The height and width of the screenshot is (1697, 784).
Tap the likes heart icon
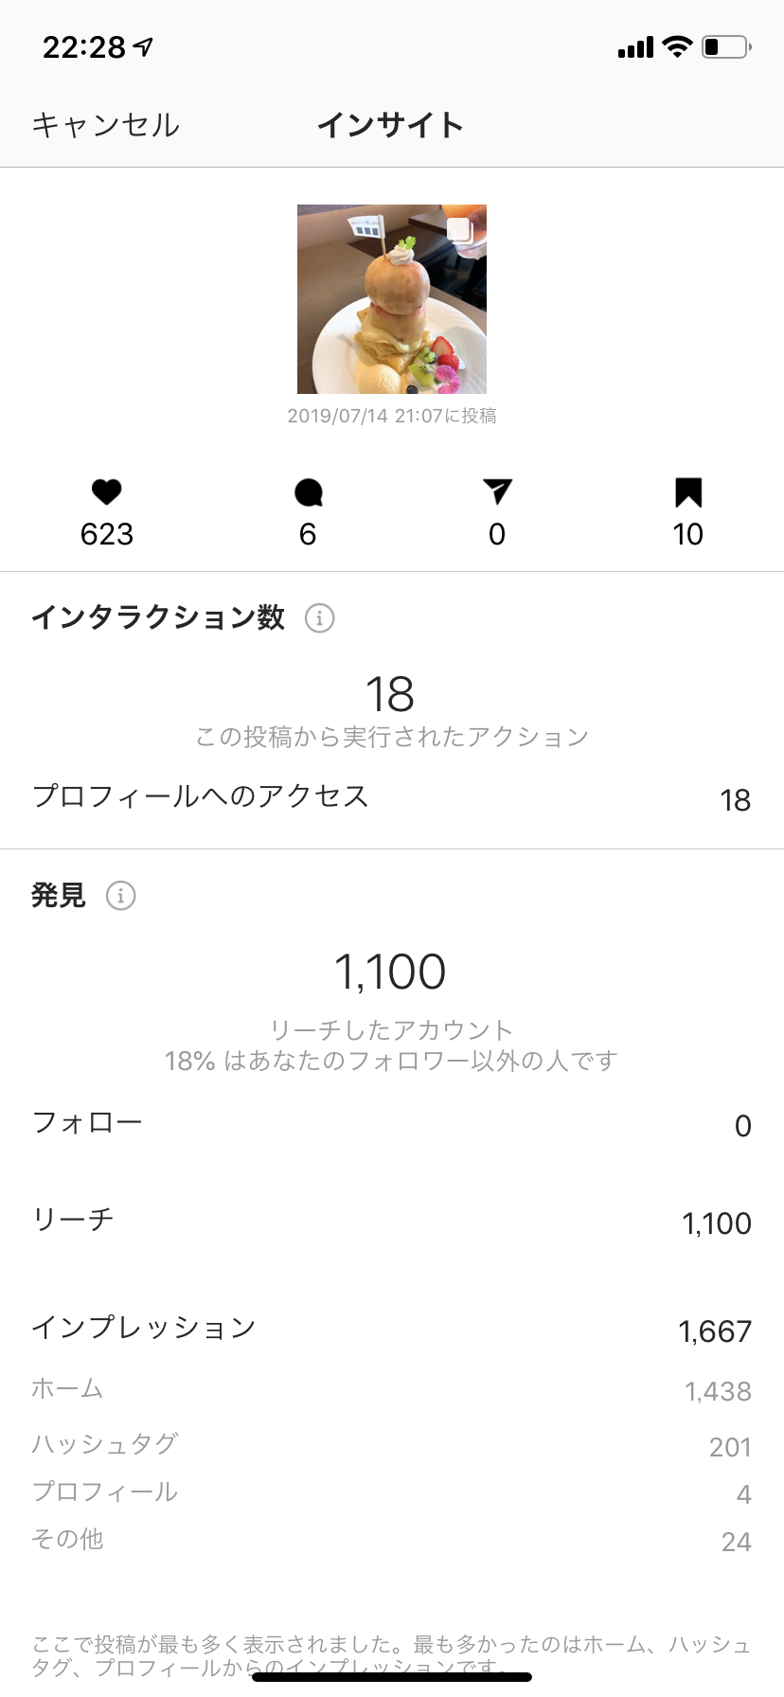pyautogui.click(x=107, y=492)
